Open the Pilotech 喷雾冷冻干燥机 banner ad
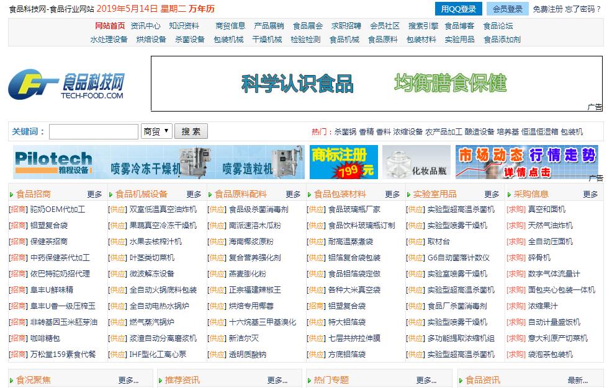This screenshot has height=388, width=612. tap(159, 162)
